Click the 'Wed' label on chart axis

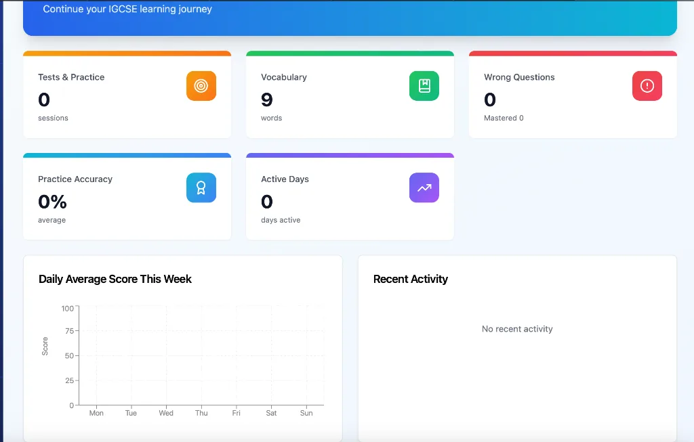click(x=166, y=413)
